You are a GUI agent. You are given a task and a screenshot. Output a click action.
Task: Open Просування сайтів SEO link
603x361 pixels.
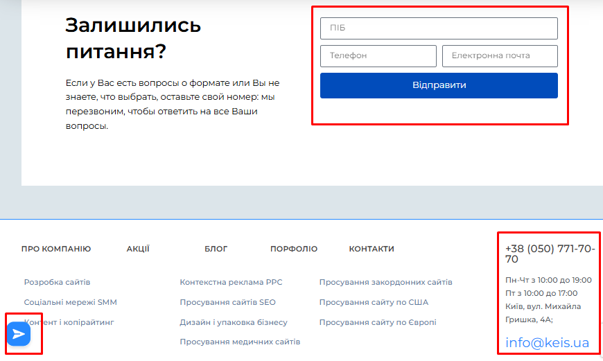pos(227,302)
